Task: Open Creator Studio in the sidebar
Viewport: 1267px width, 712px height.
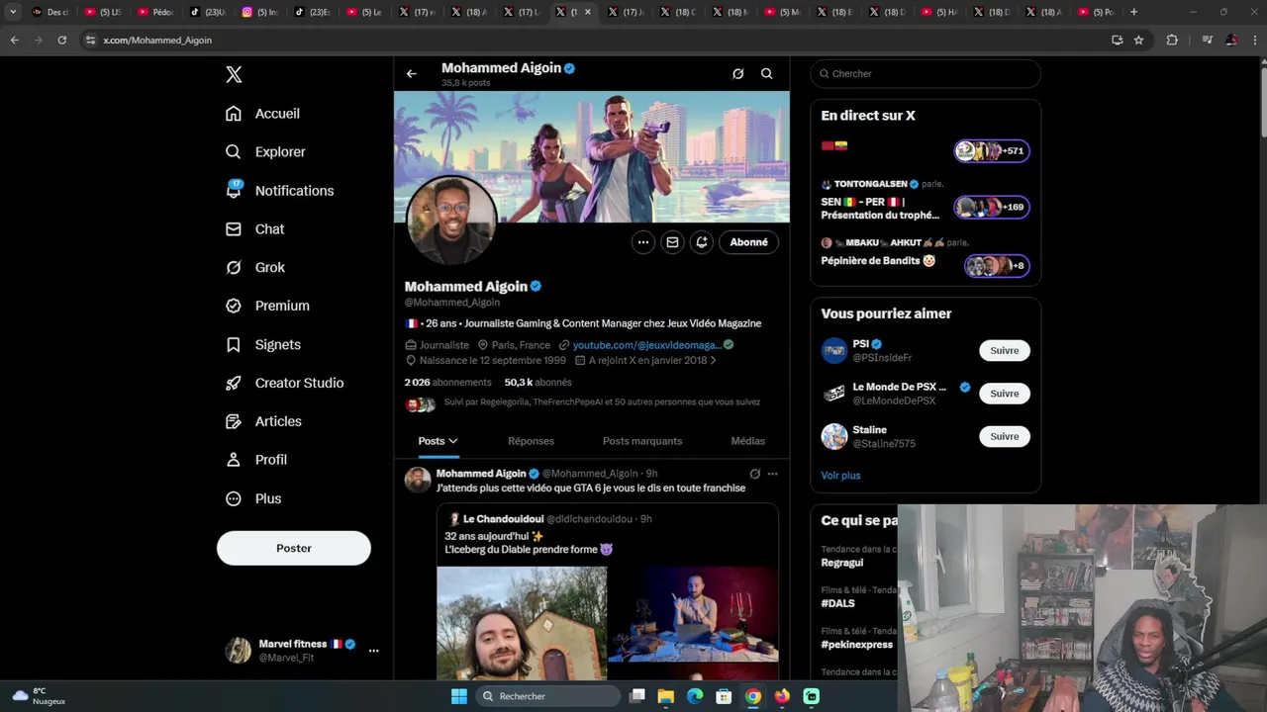Action: tap(284, 384)
